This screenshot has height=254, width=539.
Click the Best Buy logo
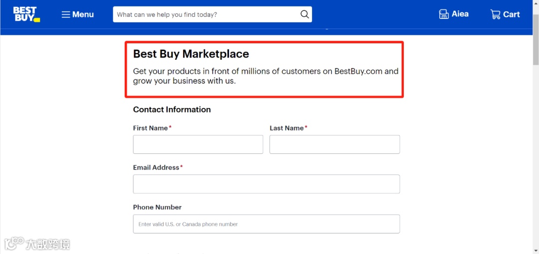click(26, 14)
